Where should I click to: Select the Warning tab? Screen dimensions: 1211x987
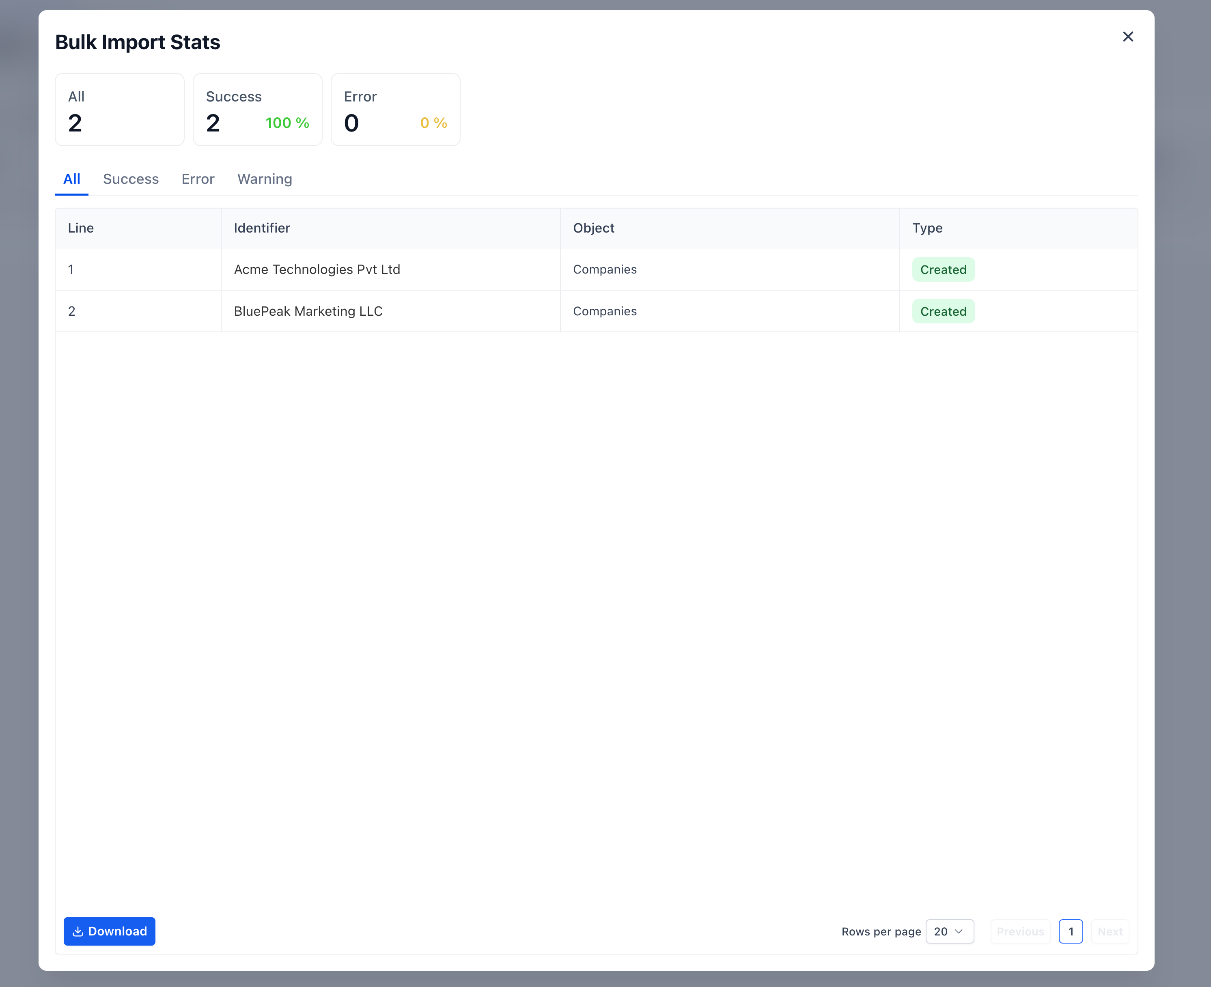coord(264,179)
